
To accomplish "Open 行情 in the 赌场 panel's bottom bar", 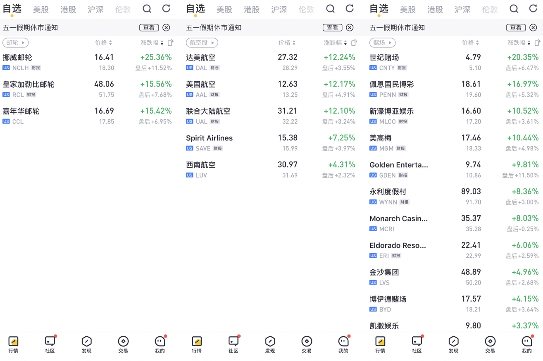I will 380,345.
